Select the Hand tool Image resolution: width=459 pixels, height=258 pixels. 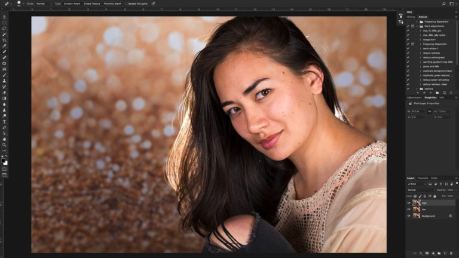pos(4,139)
